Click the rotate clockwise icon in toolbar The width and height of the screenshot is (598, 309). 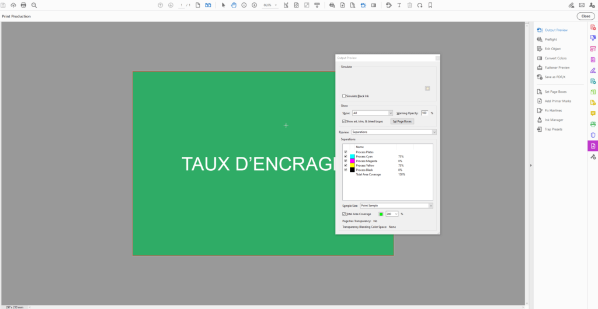pos(420,5)
